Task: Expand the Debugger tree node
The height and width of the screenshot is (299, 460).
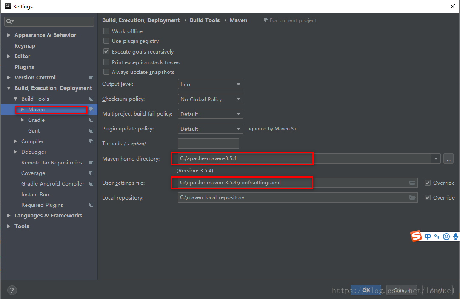Action: (x=16, y=152)
